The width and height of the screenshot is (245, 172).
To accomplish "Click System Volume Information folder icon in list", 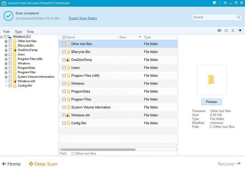I will 68,107.
